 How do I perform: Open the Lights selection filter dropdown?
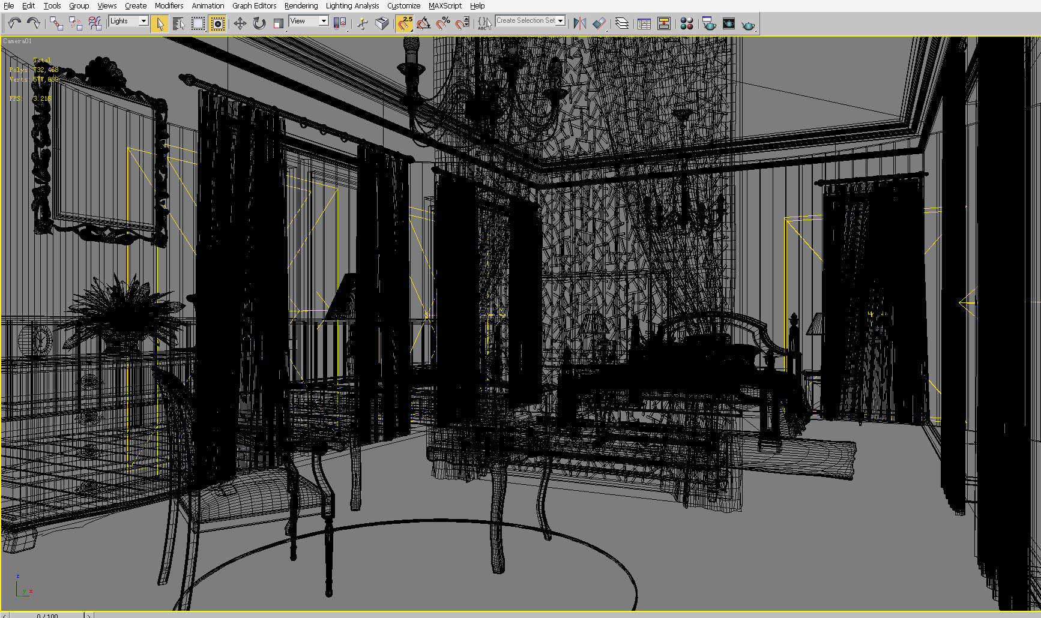tap(128, 21)
